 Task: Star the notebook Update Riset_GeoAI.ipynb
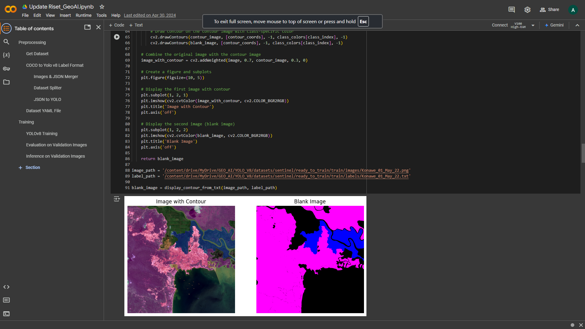102,7
